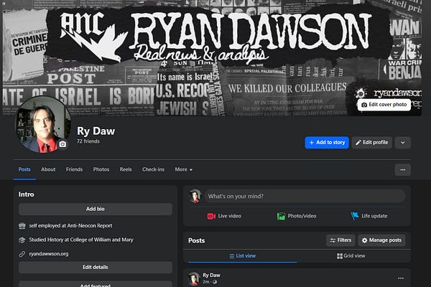Start a Live video
Screen dimensions: 431x287
pos(224,216)
